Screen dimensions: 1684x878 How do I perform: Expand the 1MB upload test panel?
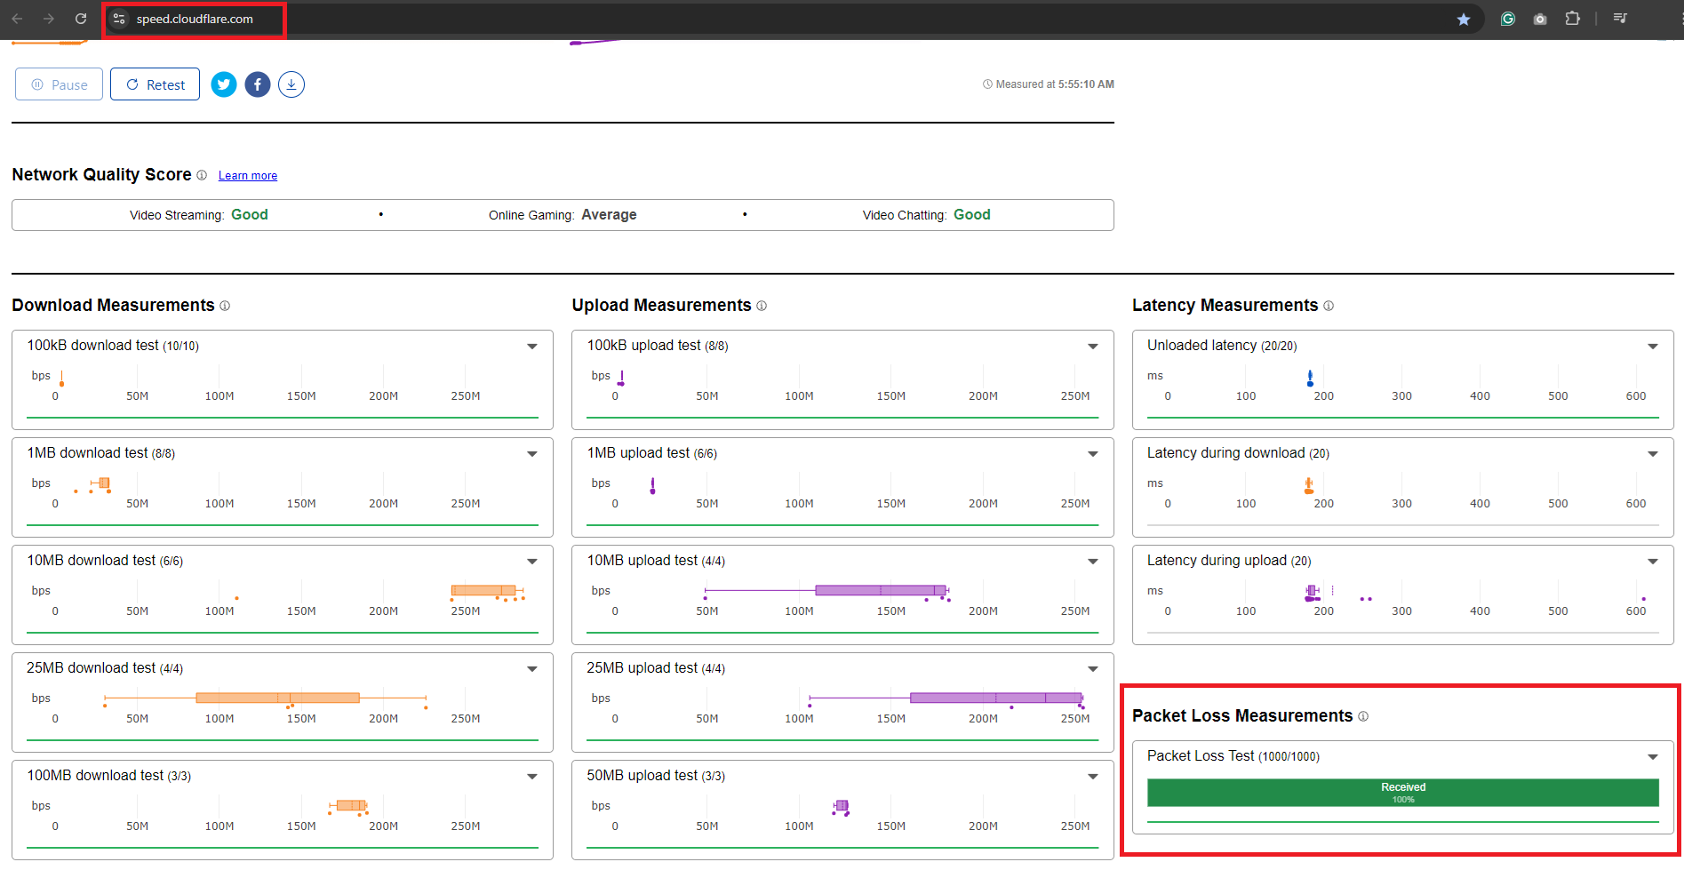(x=1093, y=454)
